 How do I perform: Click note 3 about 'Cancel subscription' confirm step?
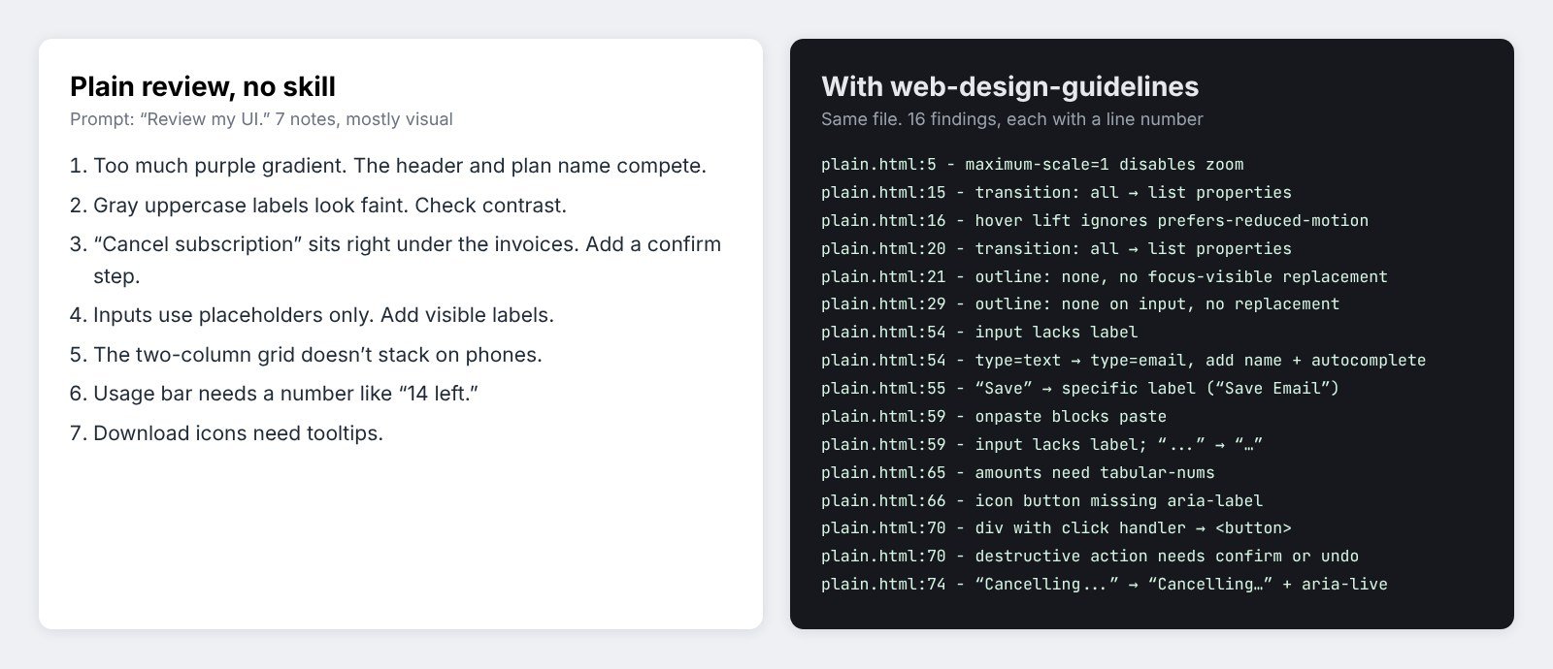tap(396, 260)
